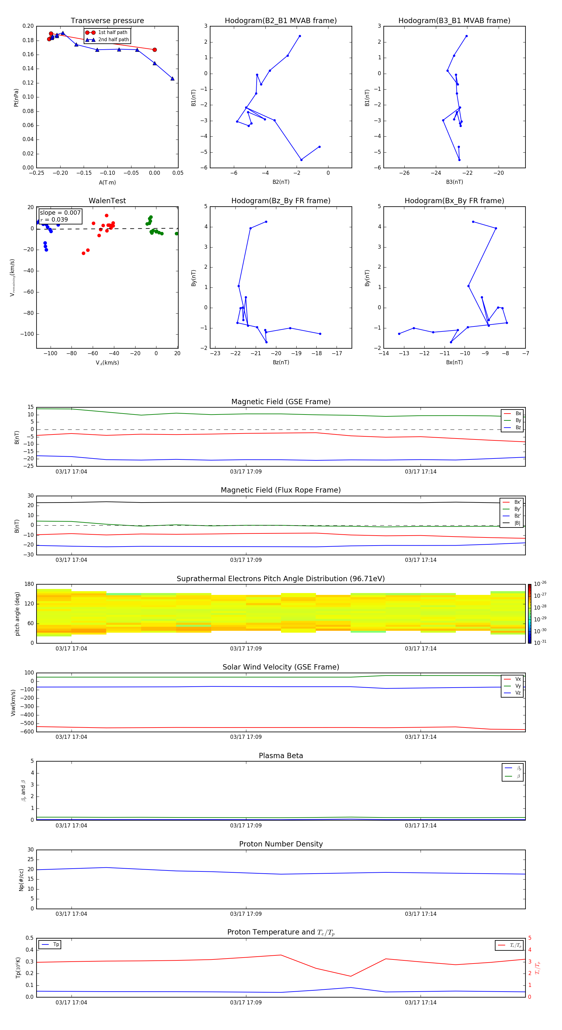Click 'B3(nT)' x-axis label
This screenshot has width=562, height=1030.
click(x=454, y=182)
